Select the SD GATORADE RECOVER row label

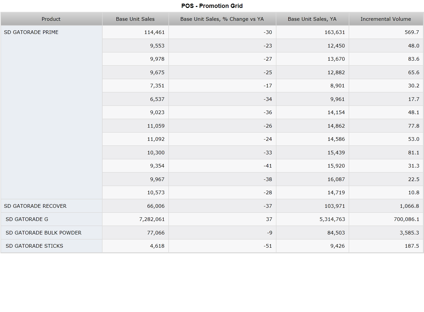click(52, 206)
